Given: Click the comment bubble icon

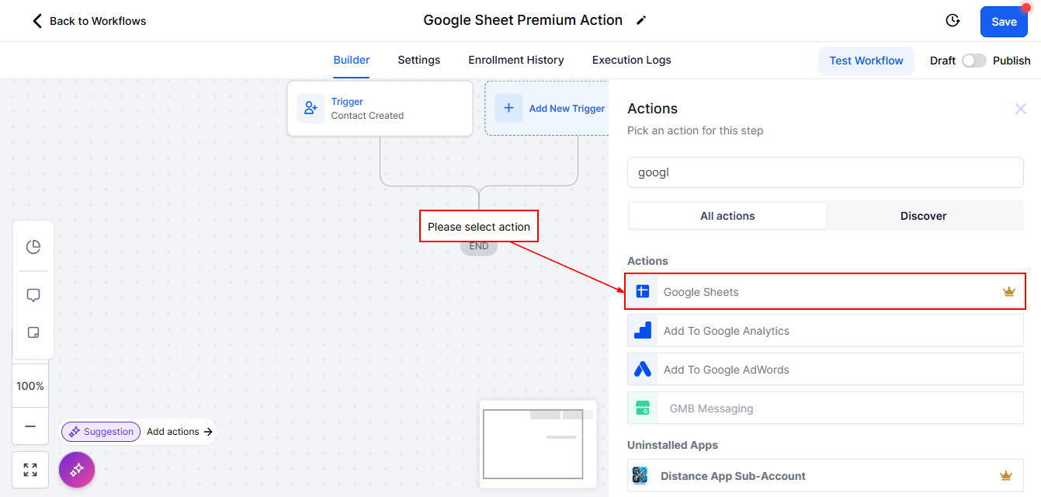Looking at the screenshot, I should (x=33, y=295).
